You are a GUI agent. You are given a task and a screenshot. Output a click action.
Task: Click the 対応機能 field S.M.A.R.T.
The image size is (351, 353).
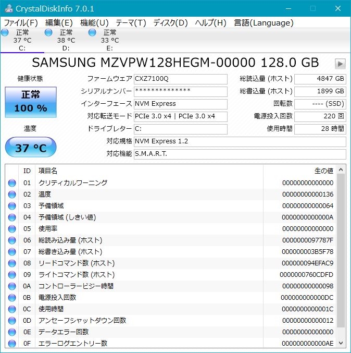(x=240, y=154)
